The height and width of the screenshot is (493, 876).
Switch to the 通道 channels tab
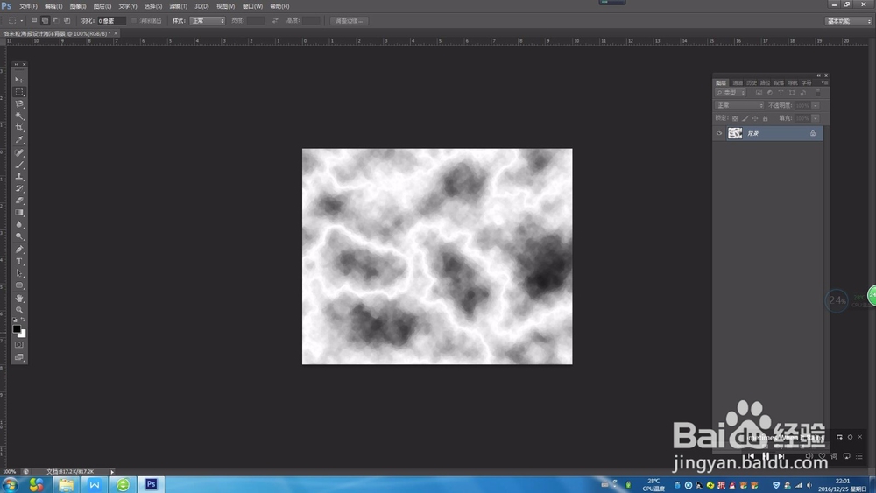pos(738,82)
